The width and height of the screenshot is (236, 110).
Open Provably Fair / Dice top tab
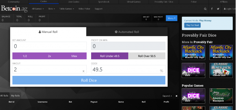(164, 2)
